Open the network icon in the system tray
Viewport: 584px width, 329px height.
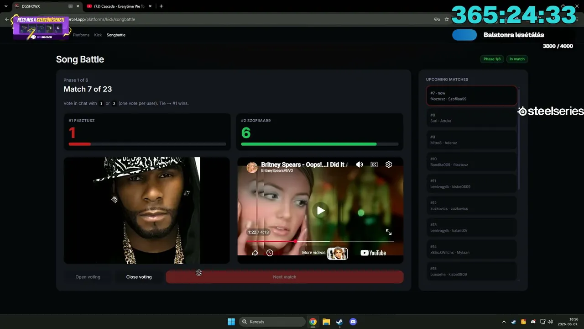click(543, 322)
